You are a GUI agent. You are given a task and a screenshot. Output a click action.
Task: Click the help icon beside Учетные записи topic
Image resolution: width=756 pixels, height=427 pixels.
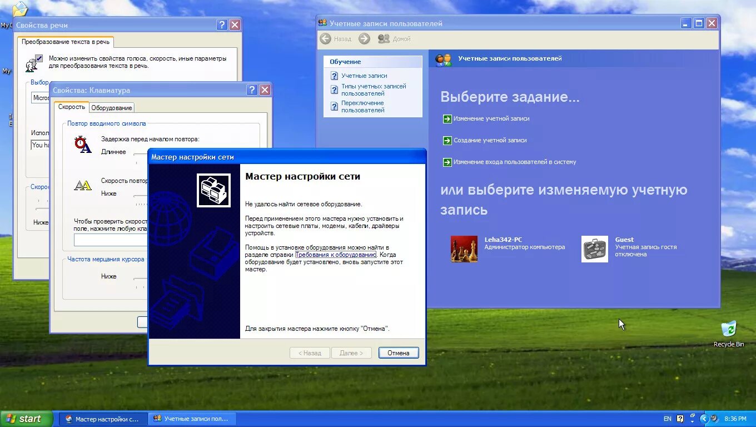tap(334, 76)
